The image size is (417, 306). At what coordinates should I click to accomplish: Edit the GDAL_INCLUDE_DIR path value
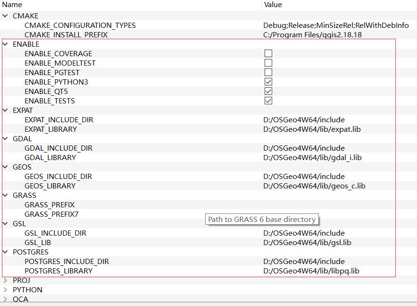point(304,148)
